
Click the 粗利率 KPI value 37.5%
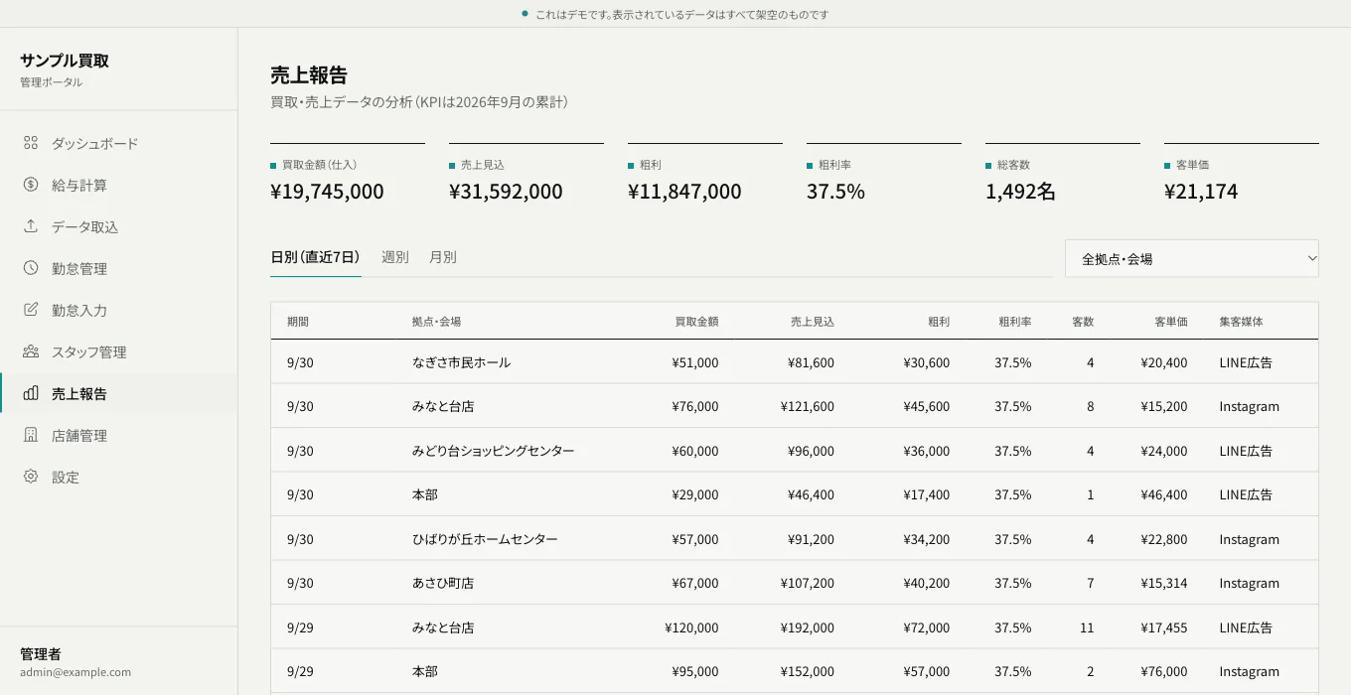click(835, 192)
